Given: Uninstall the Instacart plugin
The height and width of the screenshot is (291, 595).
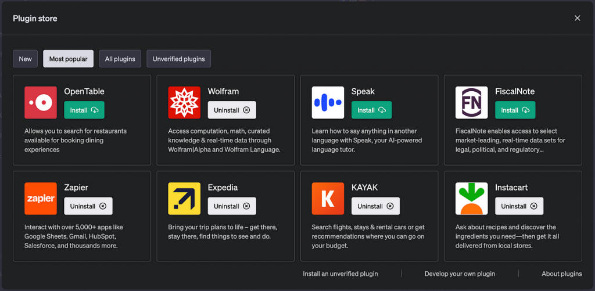Looking at the screenshot, I should click(x=519, y=206).
